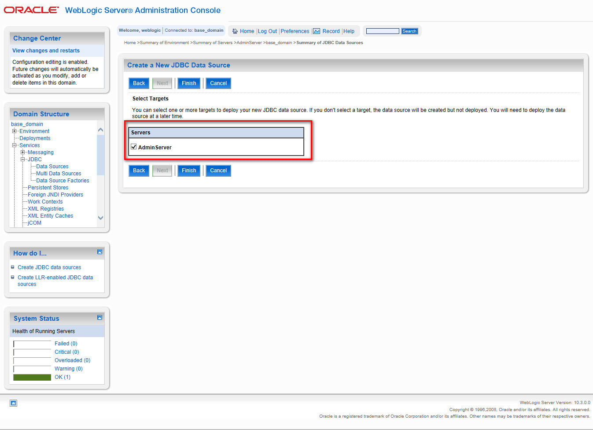Screen dimensions: 593x430
Task: Click the top disabled Next button
Action: pyautogui.click(x=162, y=83)
